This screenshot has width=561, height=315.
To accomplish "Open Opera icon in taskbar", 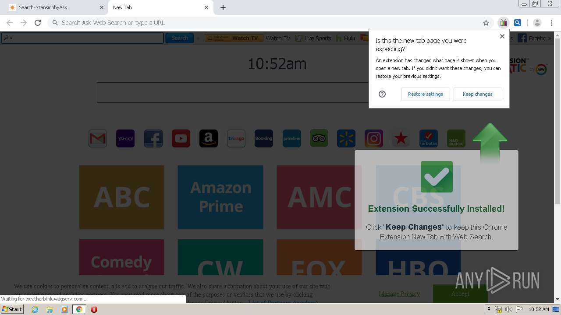I will click(x=94, y=309).
